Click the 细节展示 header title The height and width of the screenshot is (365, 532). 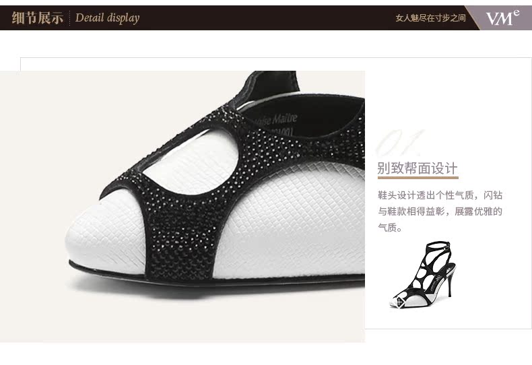[x=37, y=18]
